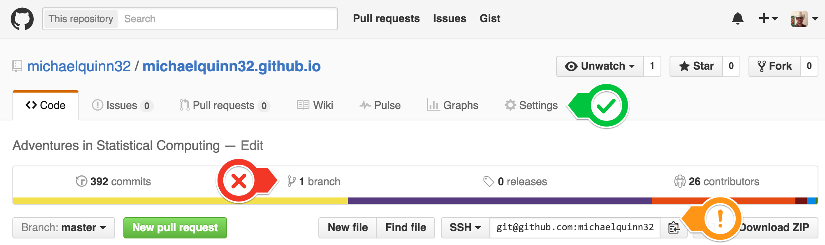Image resolution: width=825 pixels, height=245 pixels.
Task: Switch the SSH protocol dropdown
Action: [x=466, y=228]
